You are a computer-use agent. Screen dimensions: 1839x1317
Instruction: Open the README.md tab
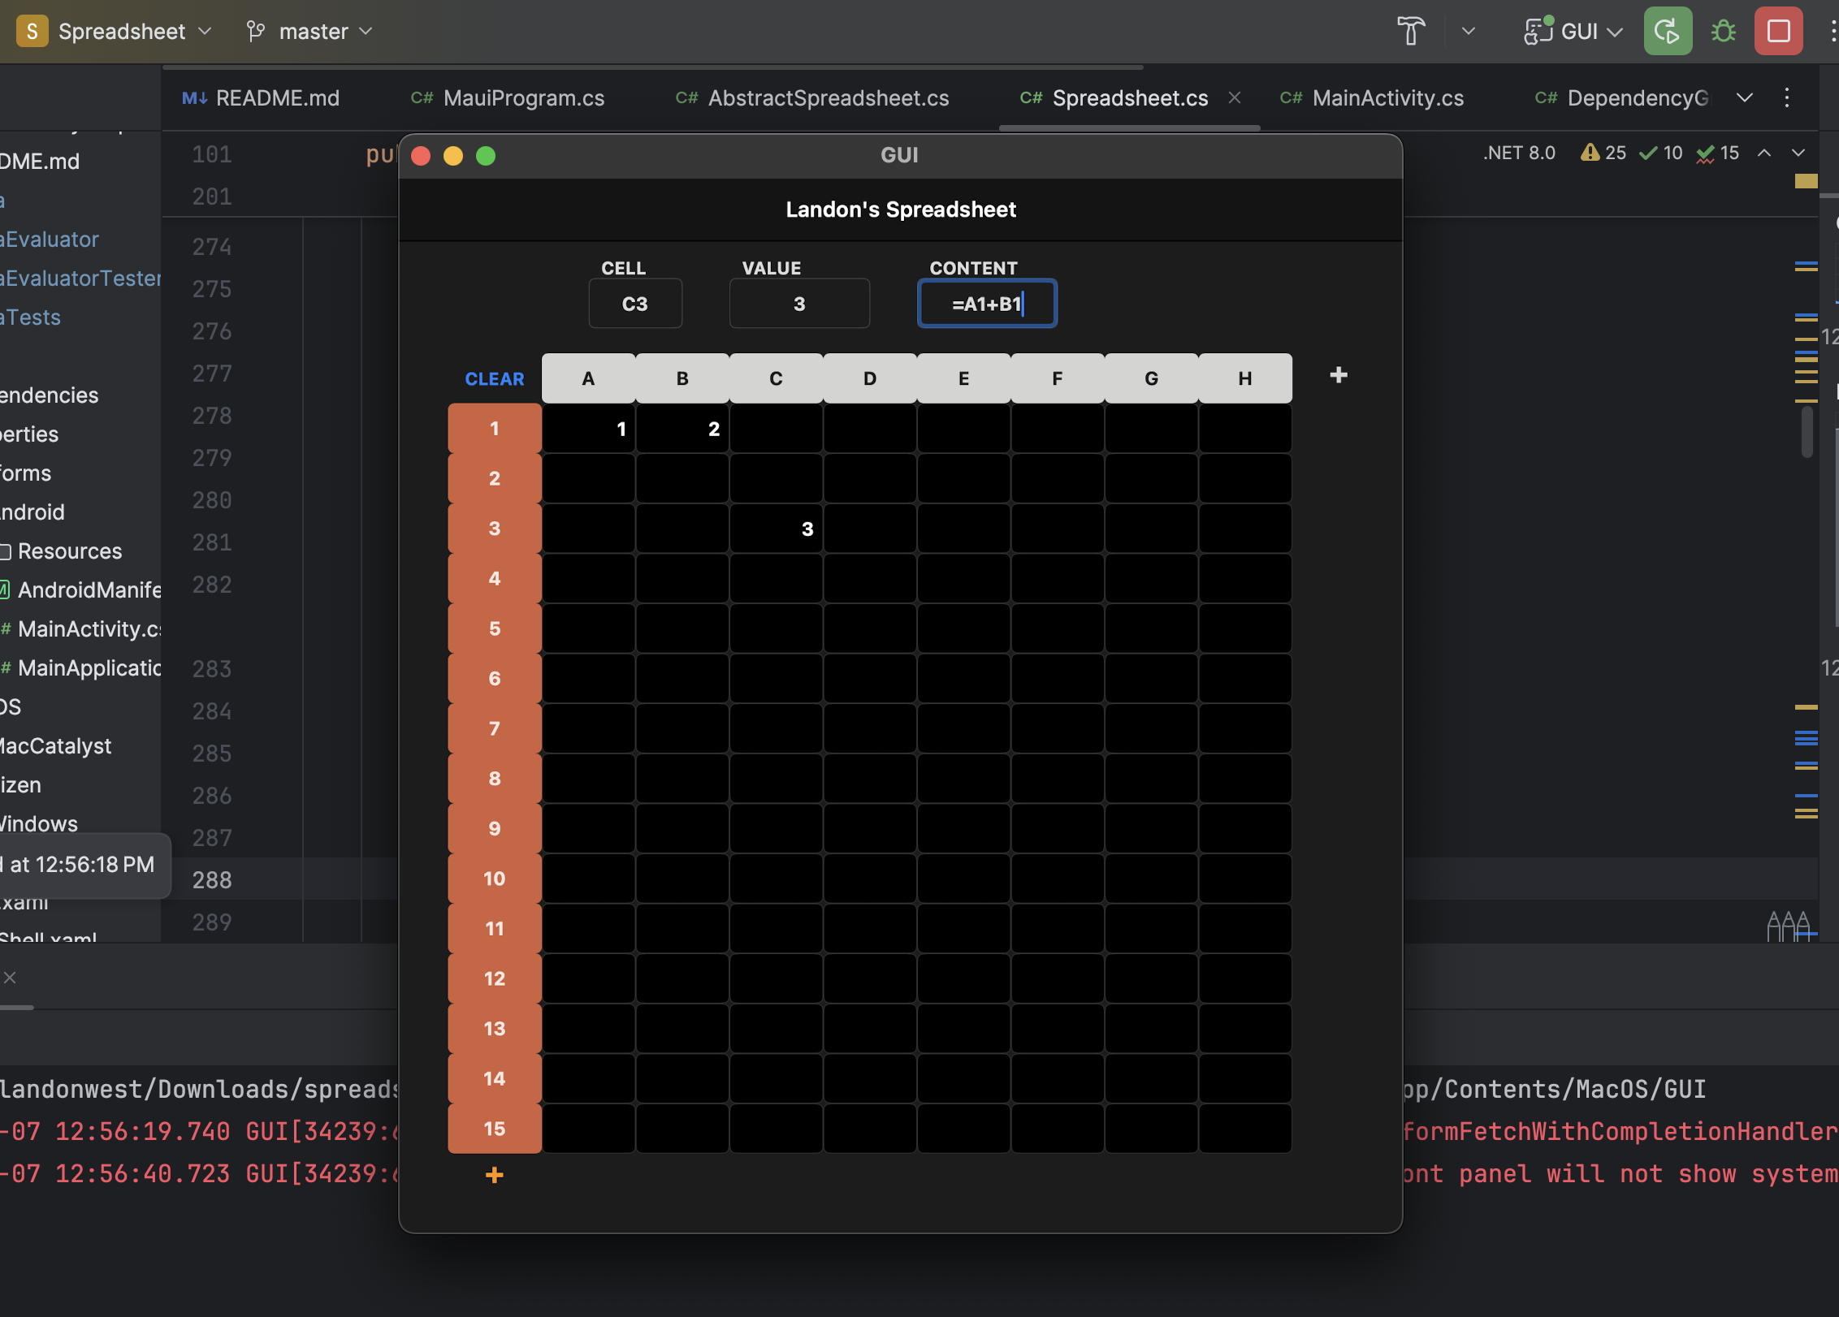pos(277,97)
